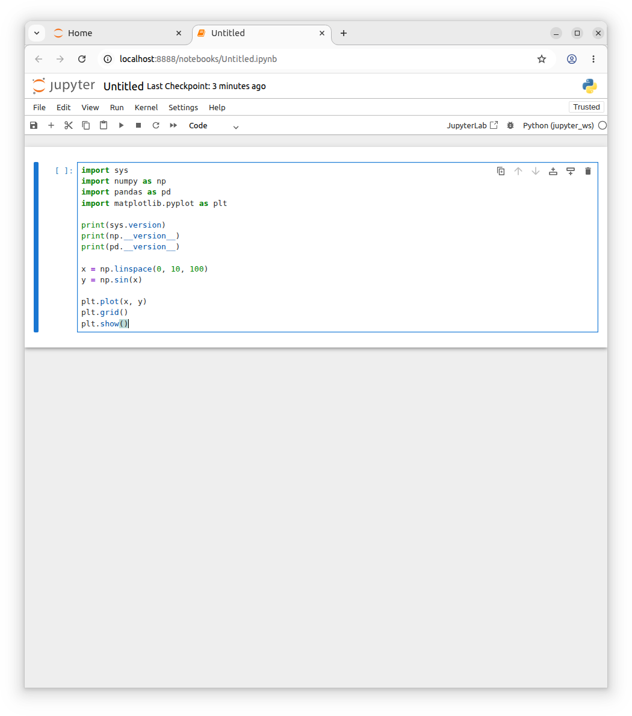Image resolution: width=632 pixels, height=716 pixels.
Task: Duplicate this cell using cell toolbar icon
Action: (x=501, y=171)
